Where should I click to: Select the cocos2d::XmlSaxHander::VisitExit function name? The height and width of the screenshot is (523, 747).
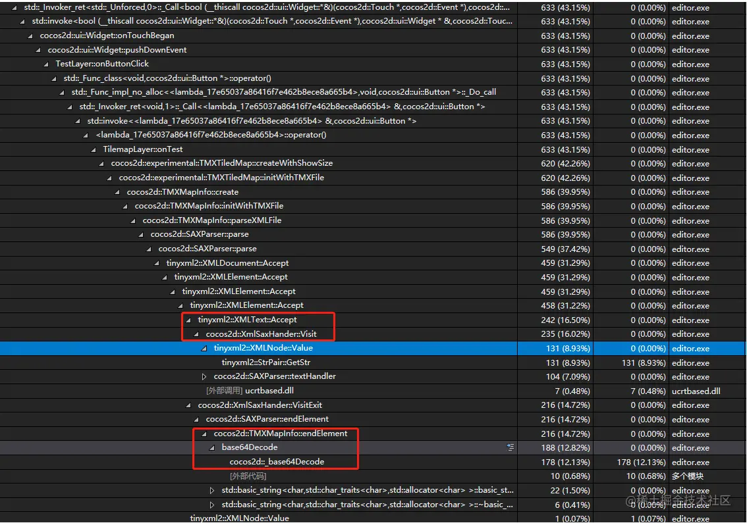[260, 405]
